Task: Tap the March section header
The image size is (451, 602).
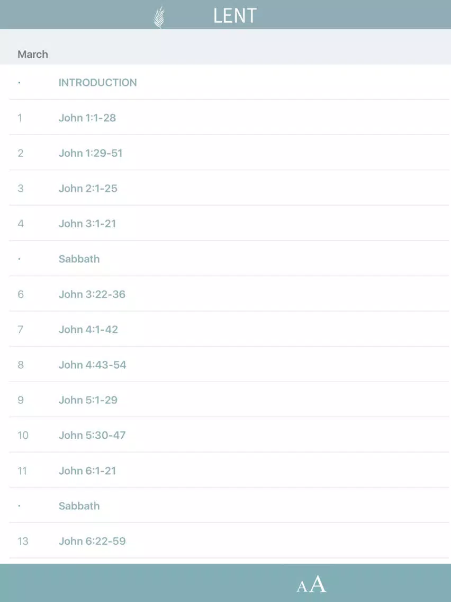Action: (x=33, y=54)
